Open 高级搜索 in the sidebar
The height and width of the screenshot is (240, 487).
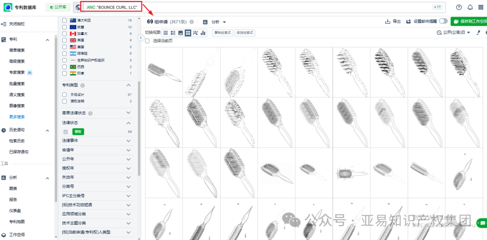(x=17, y=61)
